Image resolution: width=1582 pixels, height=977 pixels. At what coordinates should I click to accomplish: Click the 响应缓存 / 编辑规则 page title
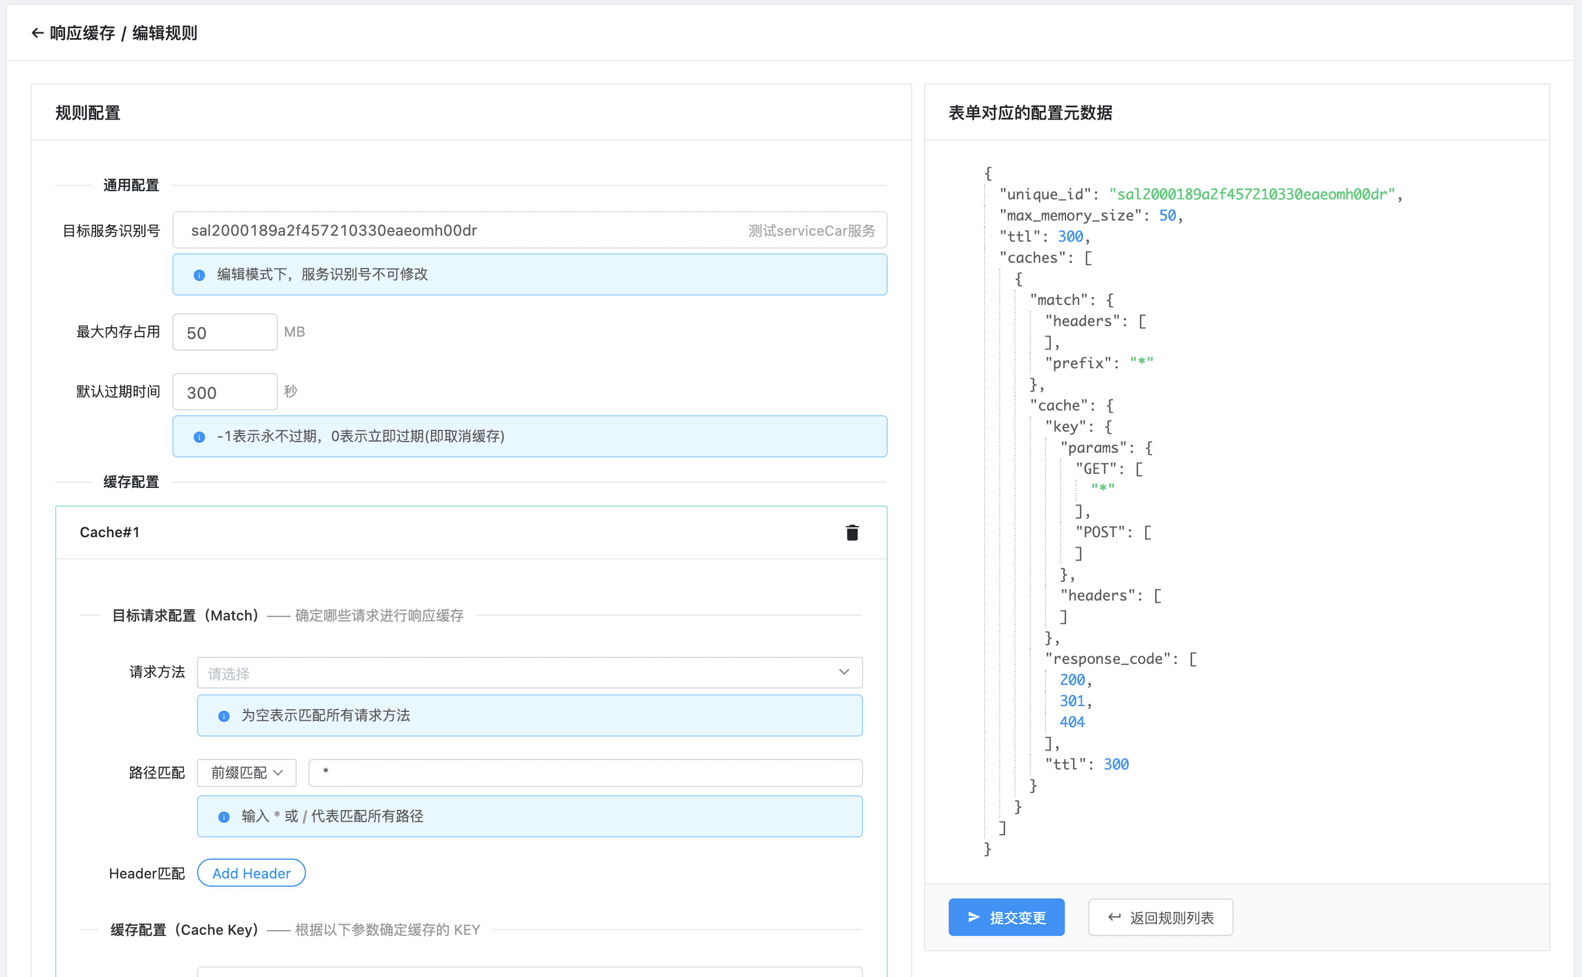tap(123, 33)
